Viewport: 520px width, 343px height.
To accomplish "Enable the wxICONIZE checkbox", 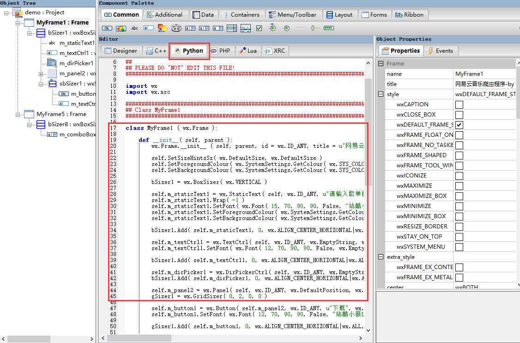I will pos(460,176).
